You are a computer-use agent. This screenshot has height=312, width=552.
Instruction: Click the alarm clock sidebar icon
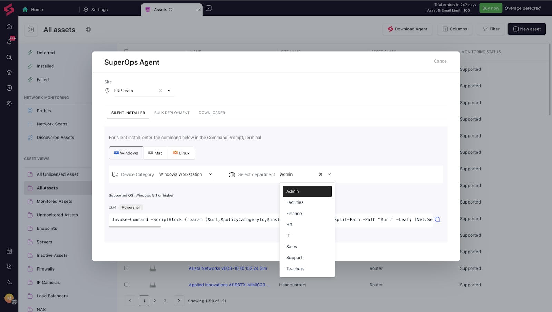click(9, 266)
